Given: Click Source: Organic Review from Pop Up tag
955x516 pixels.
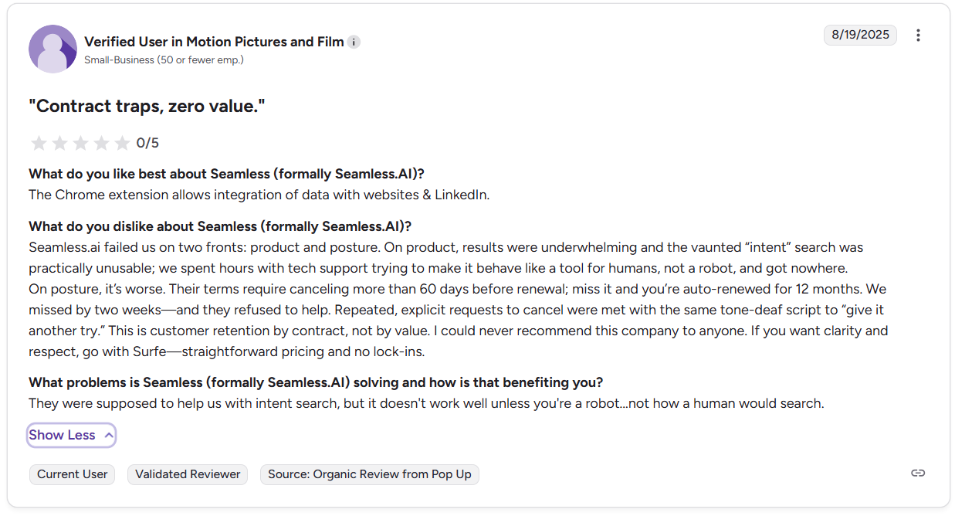Looking at the screenshot, I should 369,474.
